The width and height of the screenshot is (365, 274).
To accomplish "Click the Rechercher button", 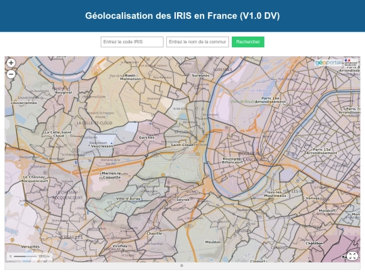I will pyautogui.click(x=248, y=42).
